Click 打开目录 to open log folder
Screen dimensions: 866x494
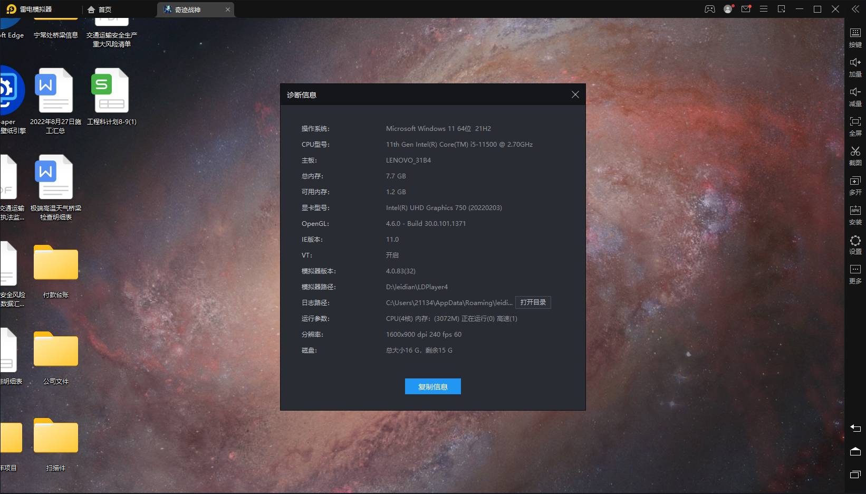(x=533, y=302)
